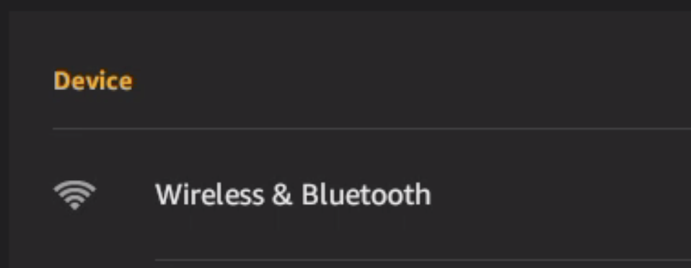The height and width of the screenshot is (268, 691).
Task: Select the Device category title text
Action: (92, 81)
